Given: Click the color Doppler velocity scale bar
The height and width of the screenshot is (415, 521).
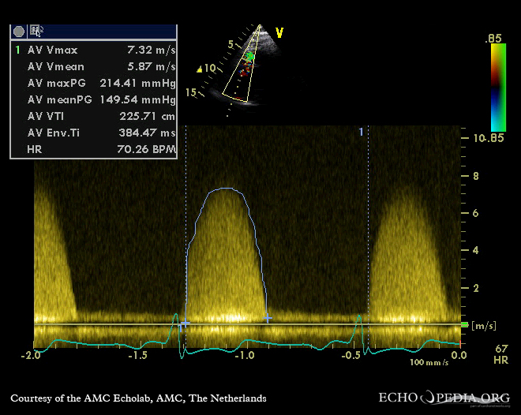Looking at the screenshot, I should coord(497,87).
